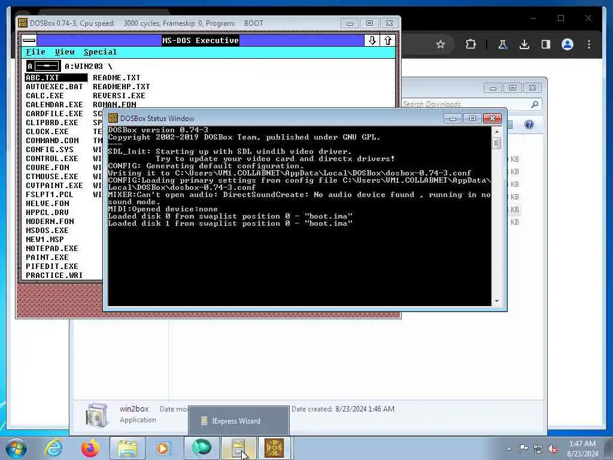This screenshot has width=613, height=460.
Task: Select CVTPAINT.EXE file entry
Action: pyautogui.click(x=54, y=186)
